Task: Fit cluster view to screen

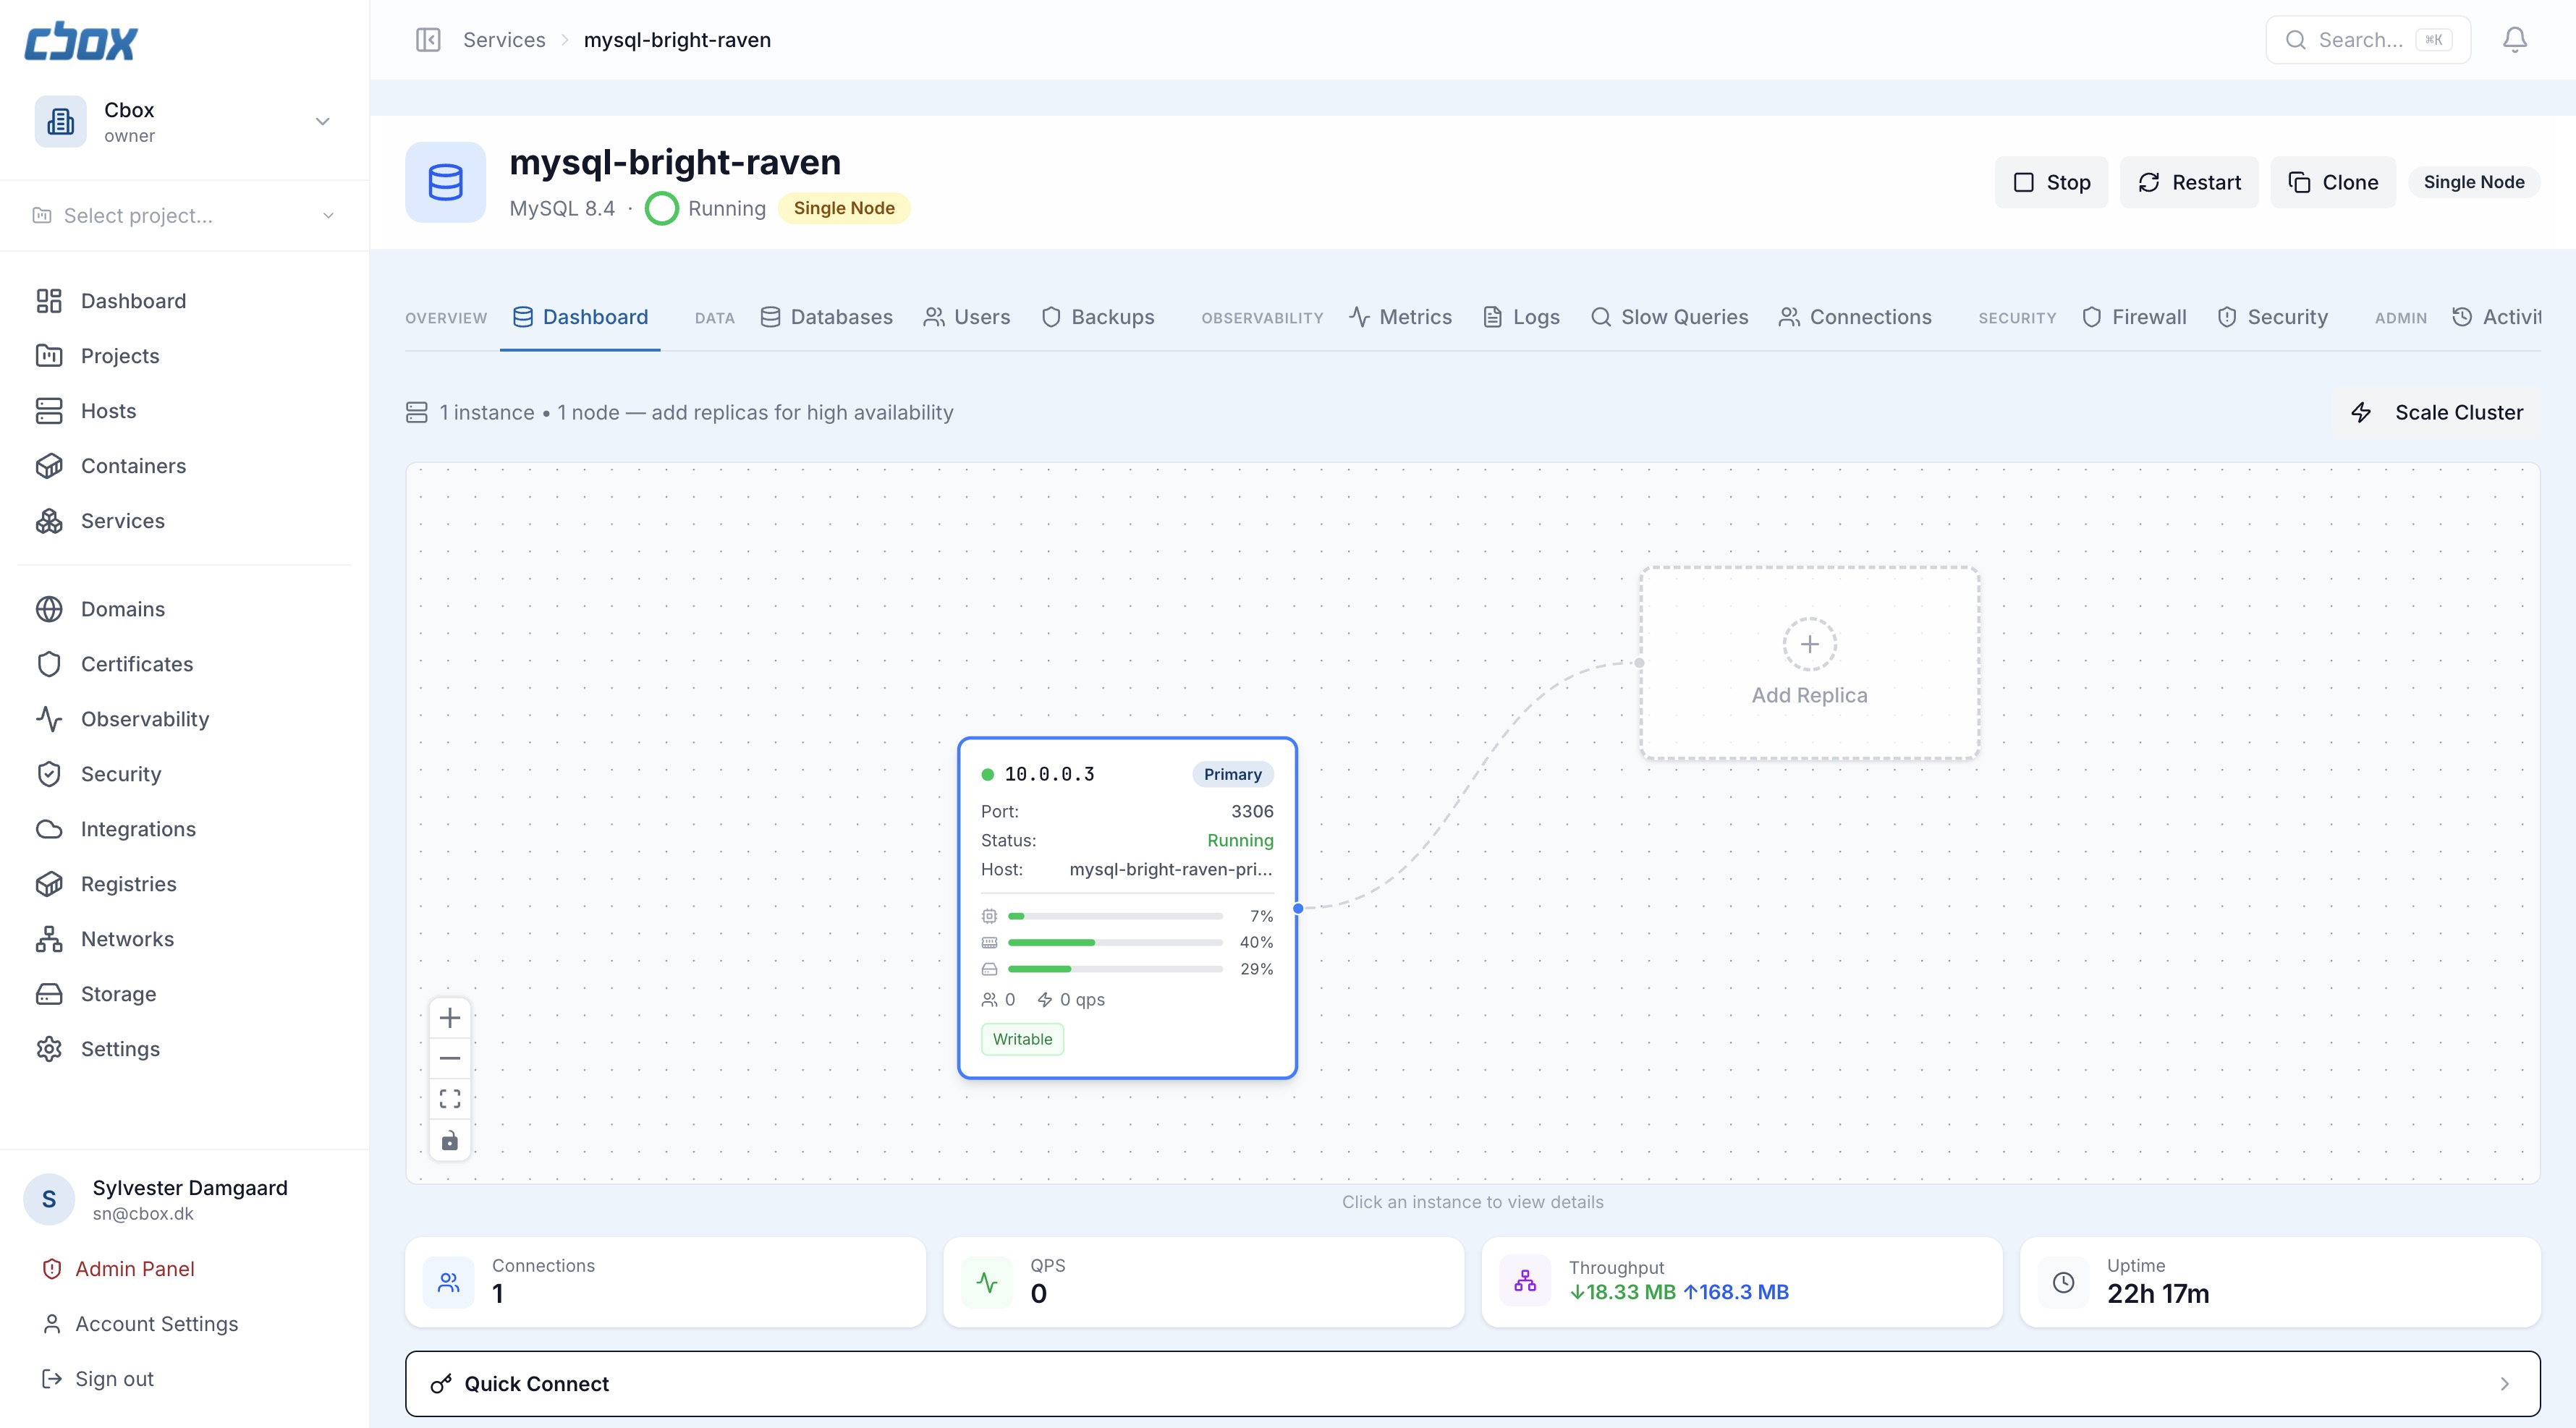Action: [x=450, y=1099]
